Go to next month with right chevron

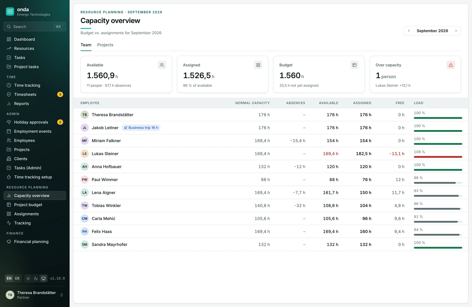coord(456,31)
